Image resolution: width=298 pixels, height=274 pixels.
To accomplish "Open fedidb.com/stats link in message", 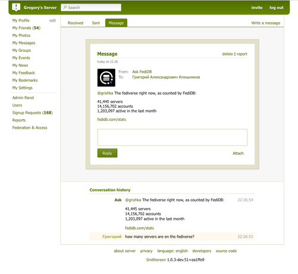I will pos(111,120).
